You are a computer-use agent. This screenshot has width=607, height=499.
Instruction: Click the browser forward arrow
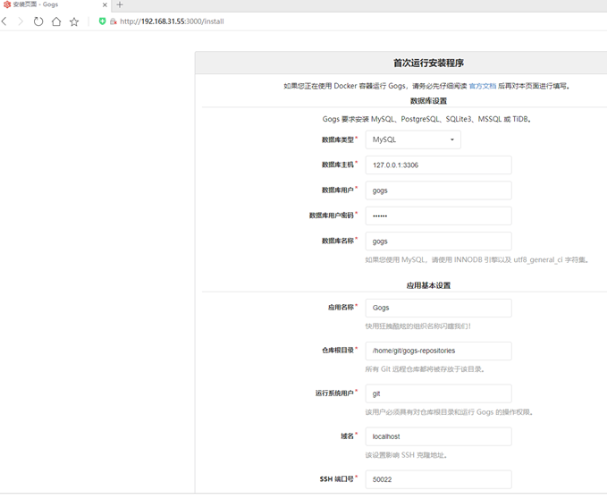pyautogui.click(x=21, y=21)
